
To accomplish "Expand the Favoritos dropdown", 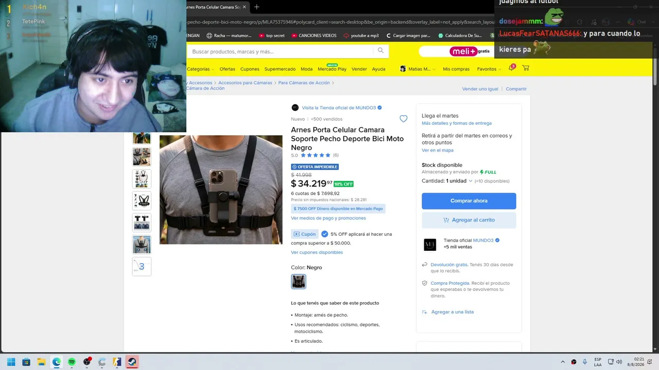I will pos(489,69).
